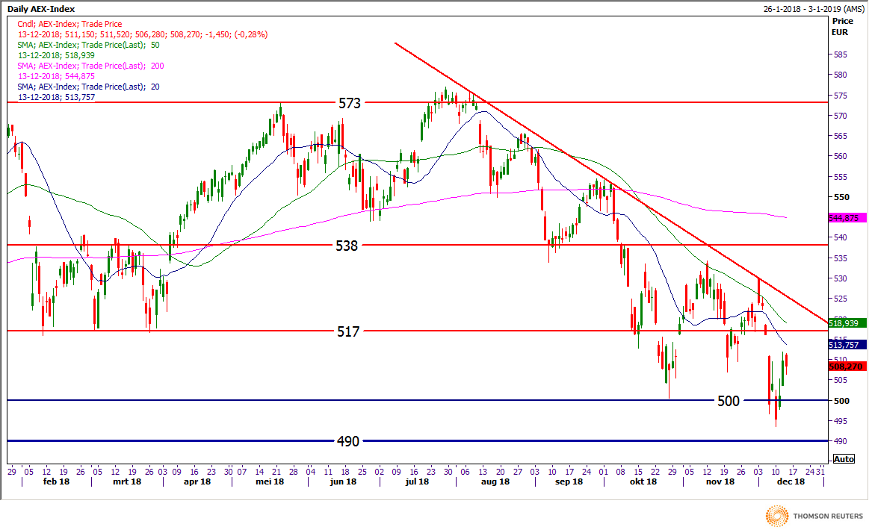The height and width of the screenshot is (530, 869).
Task: Click the 490 support level label
Action: (x=349, y=441)
